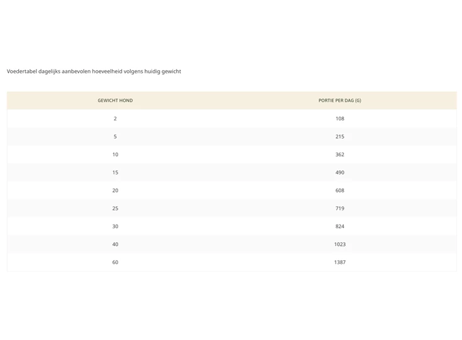Click the portion value 824
The height and width of the screenshot is (340, 462).
[x=339, y=226]
